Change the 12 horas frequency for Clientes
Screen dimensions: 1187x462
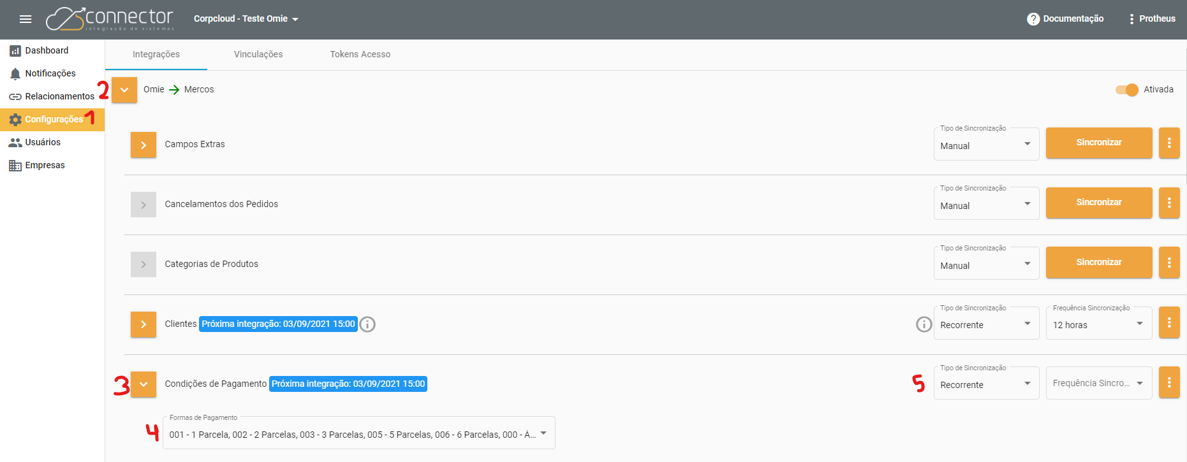pos(1099,324)
